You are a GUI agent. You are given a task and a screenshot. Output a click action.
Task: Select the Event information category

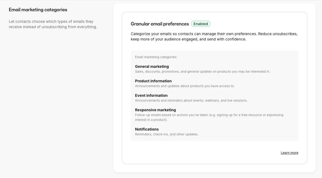(151, 95)
